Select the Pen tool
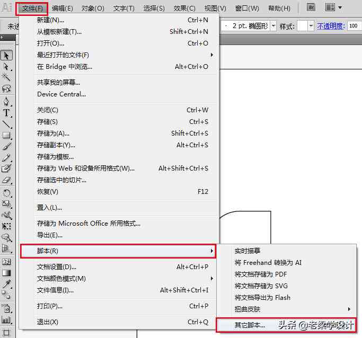The width and height of the screenshot is (362, 338). [x=6, y=102]
